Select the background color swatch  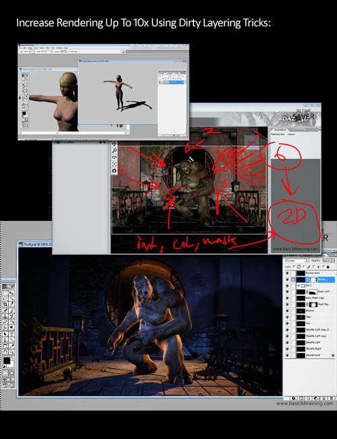click(x=11, y=366)
